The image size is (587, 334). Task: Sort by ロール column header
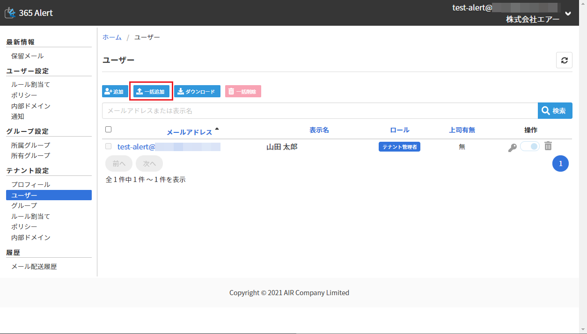coord(399,130)
